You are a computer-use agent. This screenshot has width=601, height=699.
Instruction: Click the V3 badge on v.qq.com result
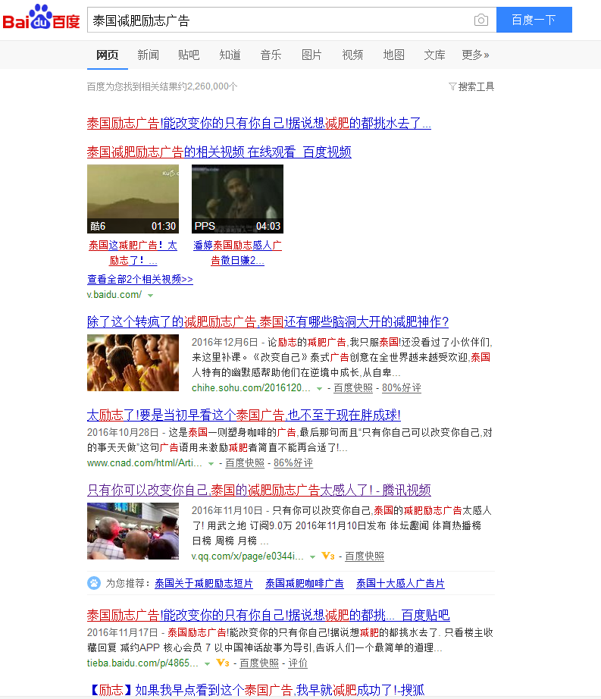pyautogui.click(x=328, y=556)
